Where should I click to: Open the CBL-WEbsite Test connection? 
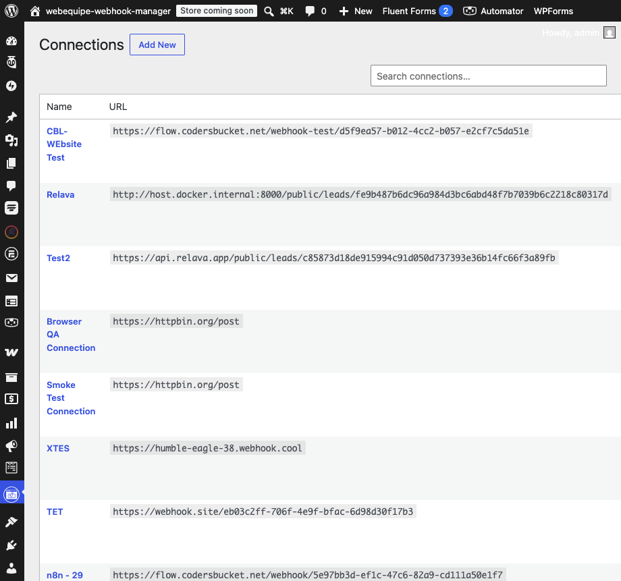[x=64, y=144]
